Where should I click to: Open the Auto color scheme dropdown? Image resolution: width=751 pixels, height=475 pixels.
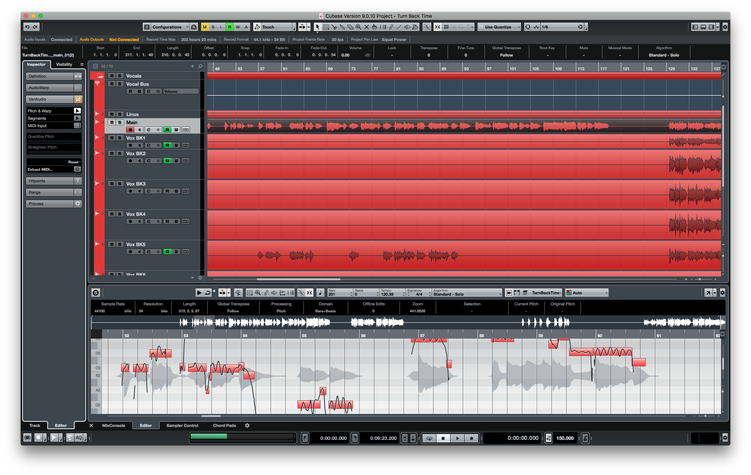[587, 293]
